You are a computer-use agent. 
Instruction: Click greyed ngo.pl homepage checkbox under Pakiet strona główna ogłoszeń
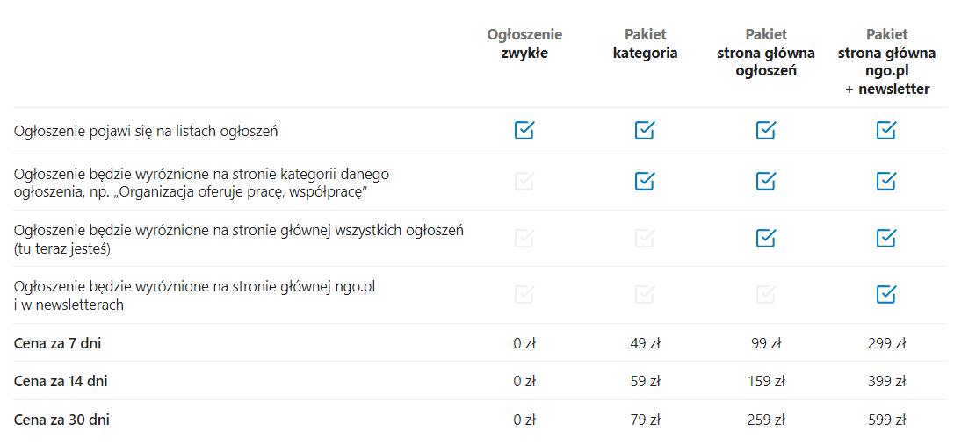click(x=766, y=294)
